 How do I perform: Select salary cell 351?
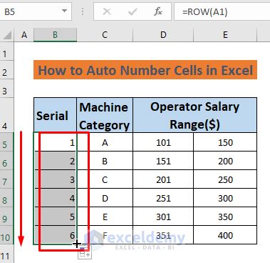tap(163, 235)
